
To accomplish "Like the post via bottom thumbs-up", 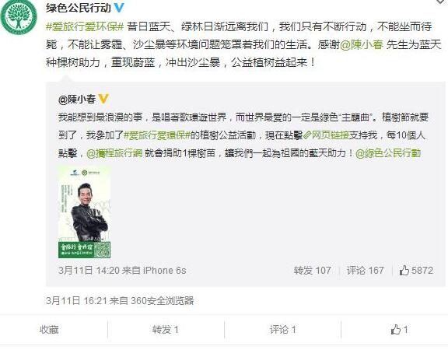I will click(399, 330).
